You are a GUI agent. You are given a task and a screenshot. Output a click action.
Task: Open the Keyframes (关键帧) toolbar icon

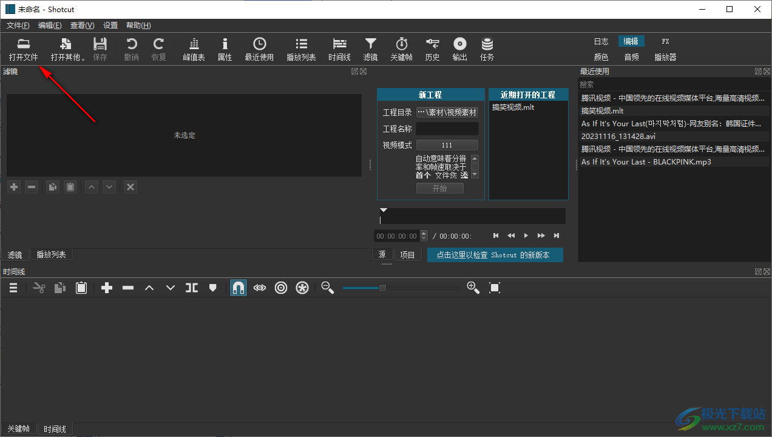pos(401,49)
